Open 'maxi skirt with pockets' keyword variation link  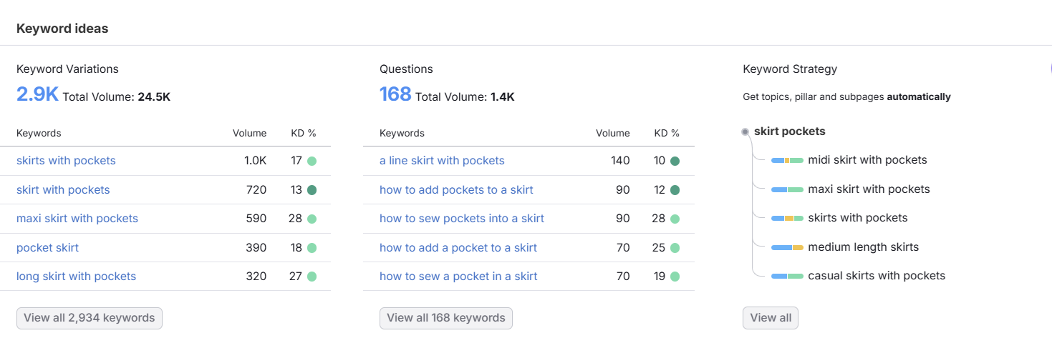point(77,219)
